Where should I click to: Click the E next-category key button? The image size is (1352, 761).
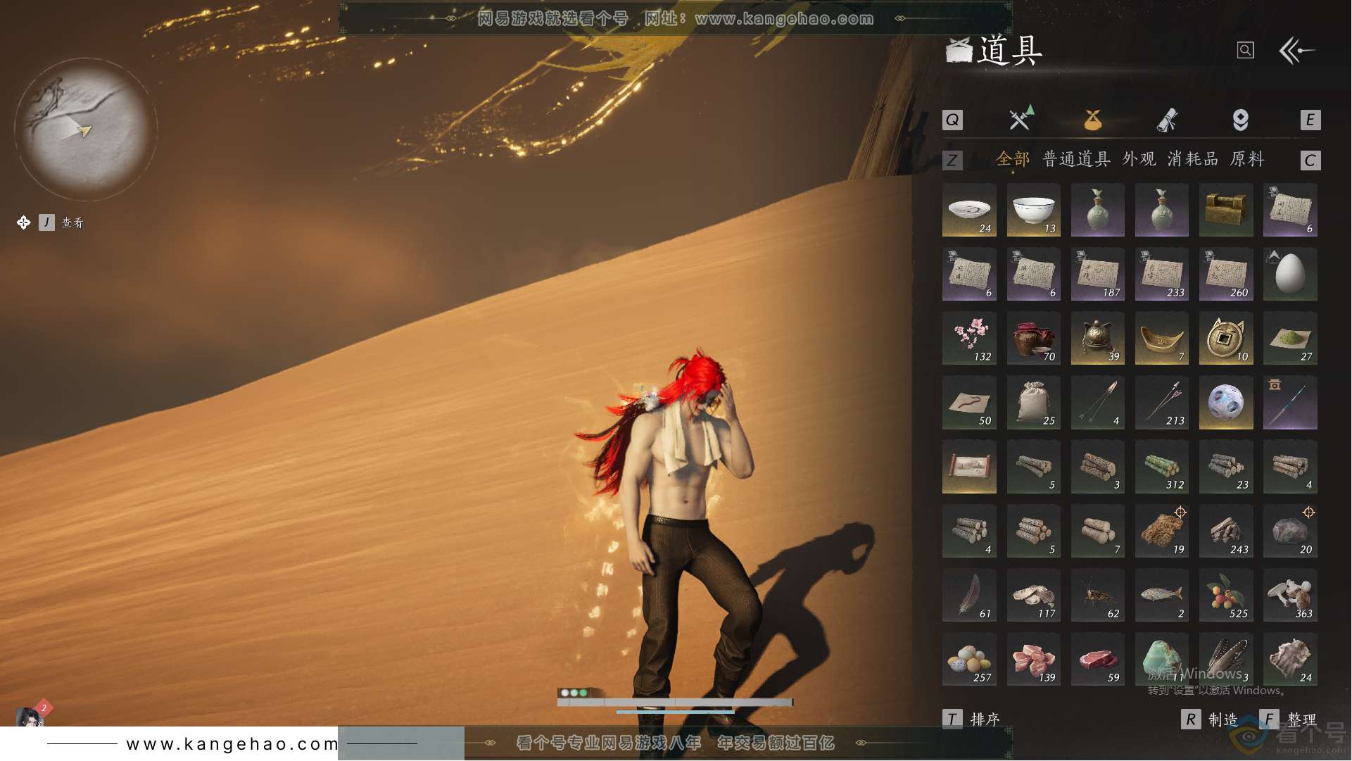[x=1310, y=120]
